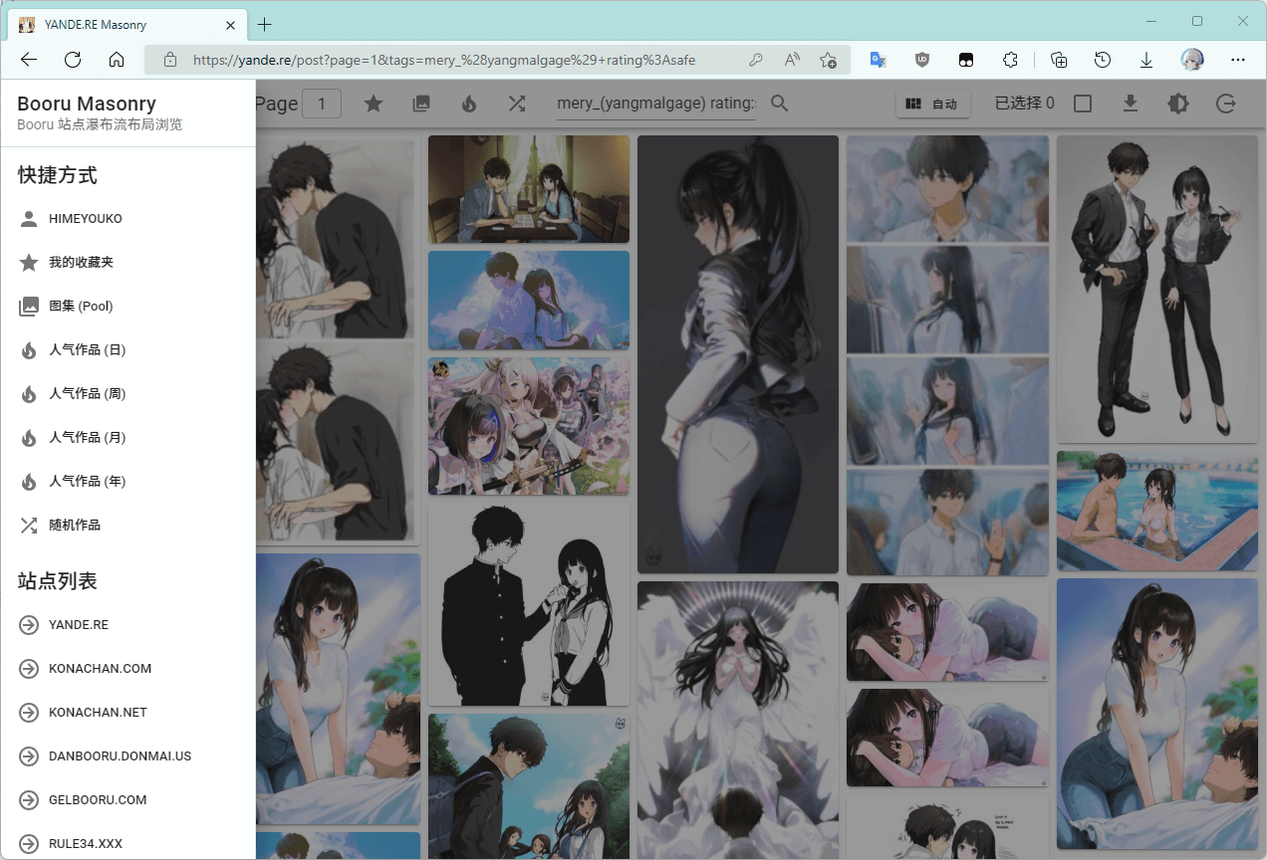Toggle the select-all checkbox
1267x860 pixels.
point(1083,104)
